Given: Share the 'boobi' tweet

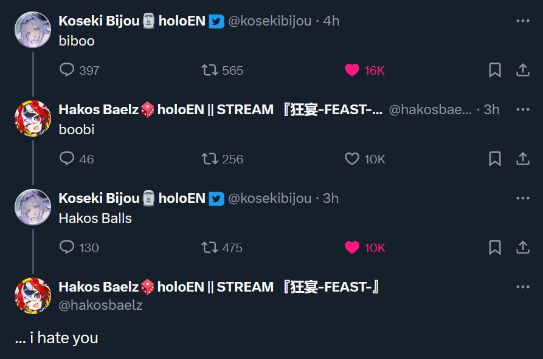Looking at the screenshot, I should (x=522, y=159).
